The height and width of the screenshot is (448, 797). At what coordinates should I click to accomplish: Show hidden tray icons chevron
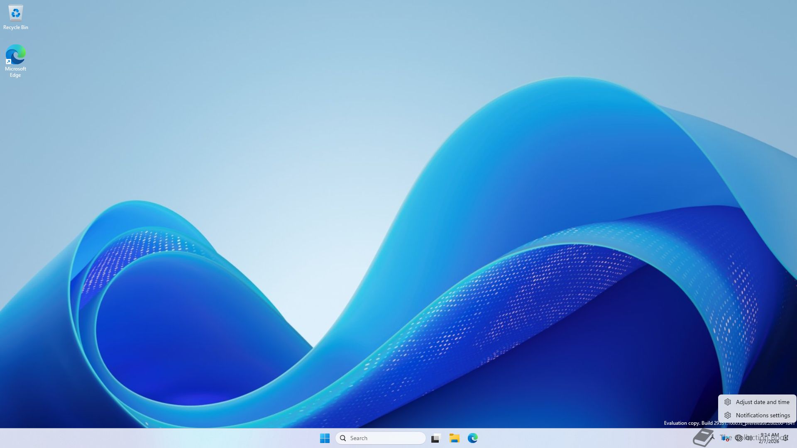pos(712,437)
